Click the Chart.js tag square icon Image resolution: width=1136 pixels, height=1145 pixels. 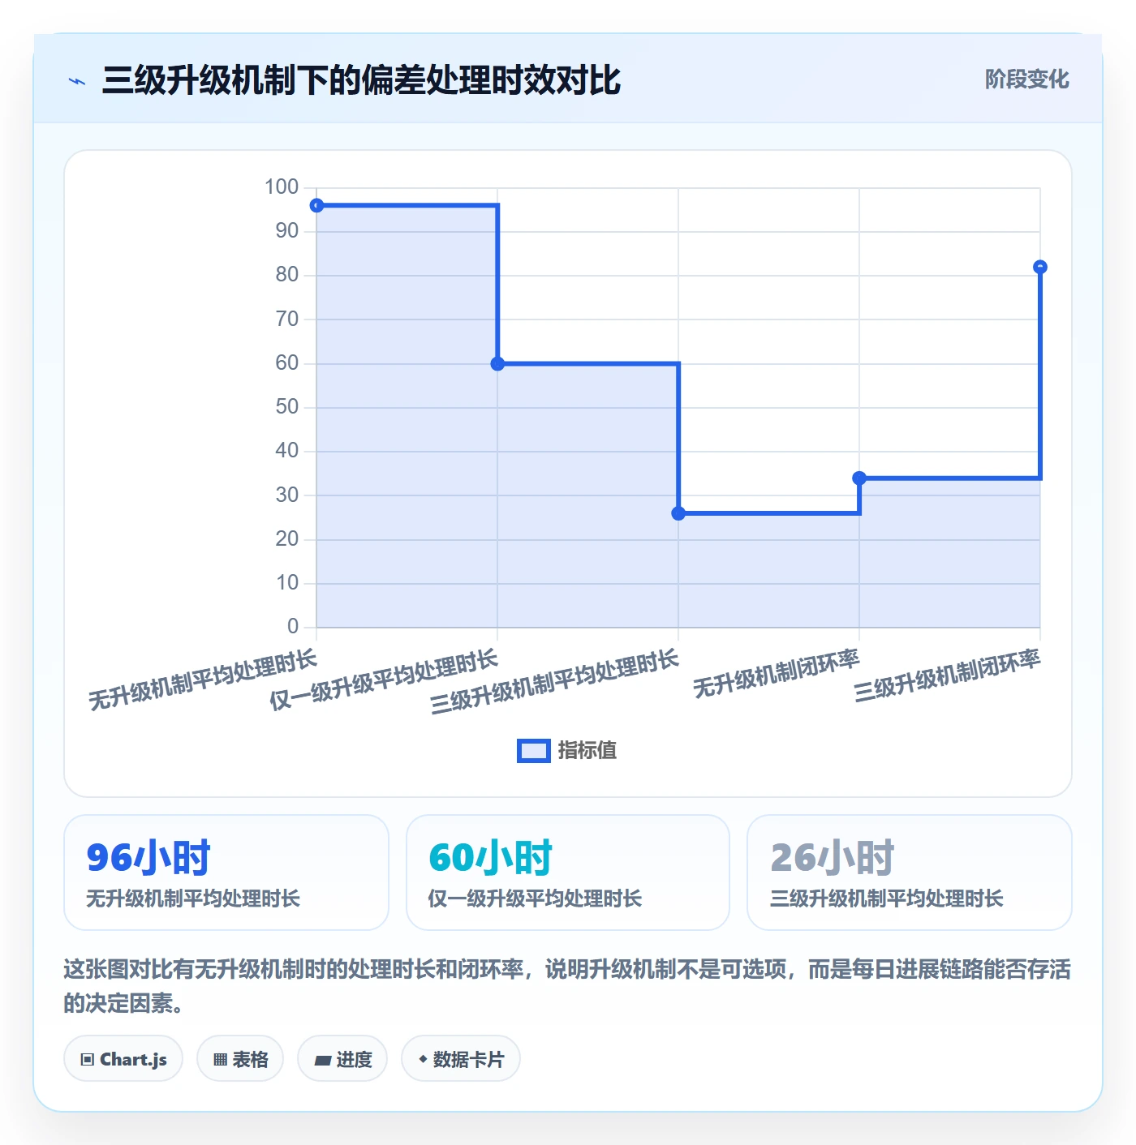click(x=88, y=1060)
